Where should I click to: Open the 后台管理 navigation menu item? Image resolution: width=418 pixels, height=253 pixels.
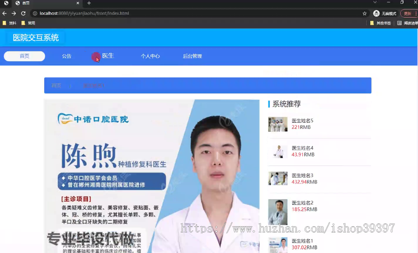pos(192,56)
